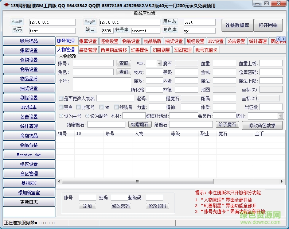Open the 抽奖设置 tab
This screenshot has width=289, height=229.
click(x=174, y=41)
